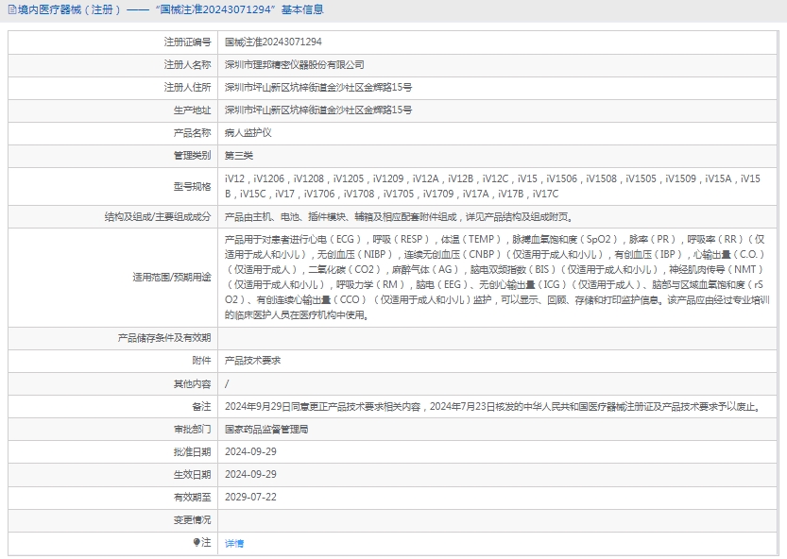Click registration number 国械注准20243071294 value
Image resolution: width=787 pixels, height=559 pixels.
pyautogui.click(x=273, y=42)
